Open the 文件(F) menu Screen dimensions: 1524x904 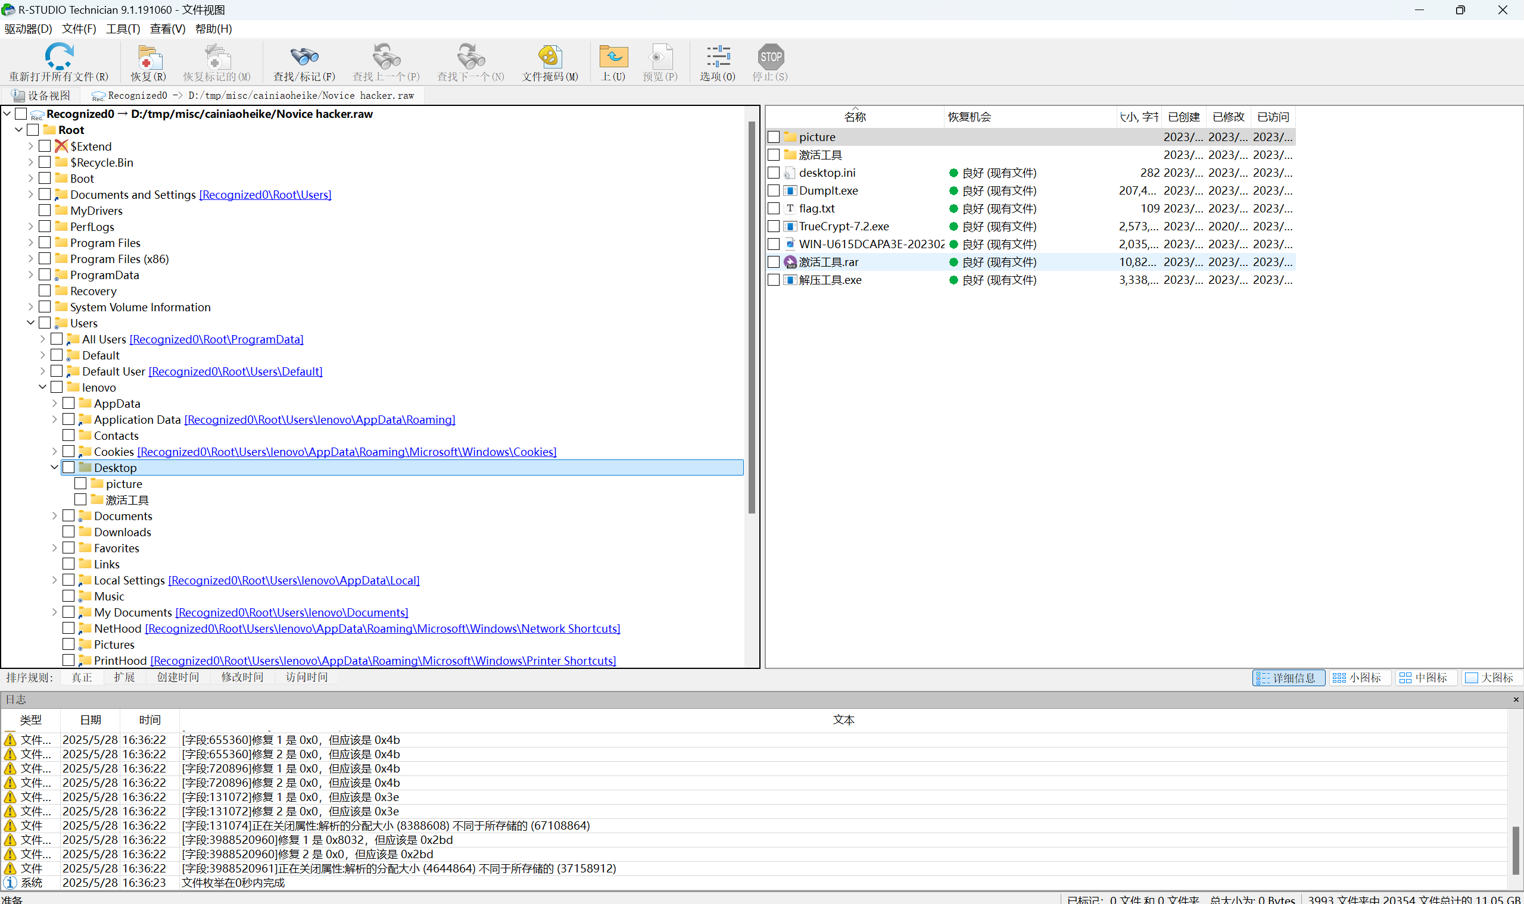(x=79, y=29)
